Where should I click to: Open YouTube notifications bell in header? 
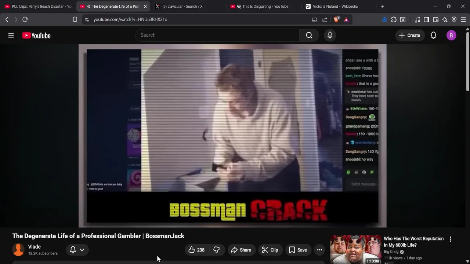(x=433, y=35)
